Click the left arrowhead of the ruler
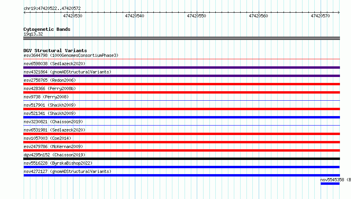 coord(24,12)
